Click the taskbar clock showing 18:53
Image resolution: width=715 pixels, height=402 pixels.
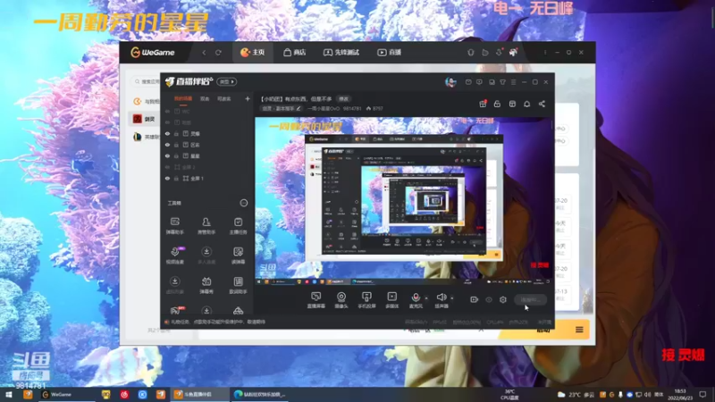pos(680,394)
